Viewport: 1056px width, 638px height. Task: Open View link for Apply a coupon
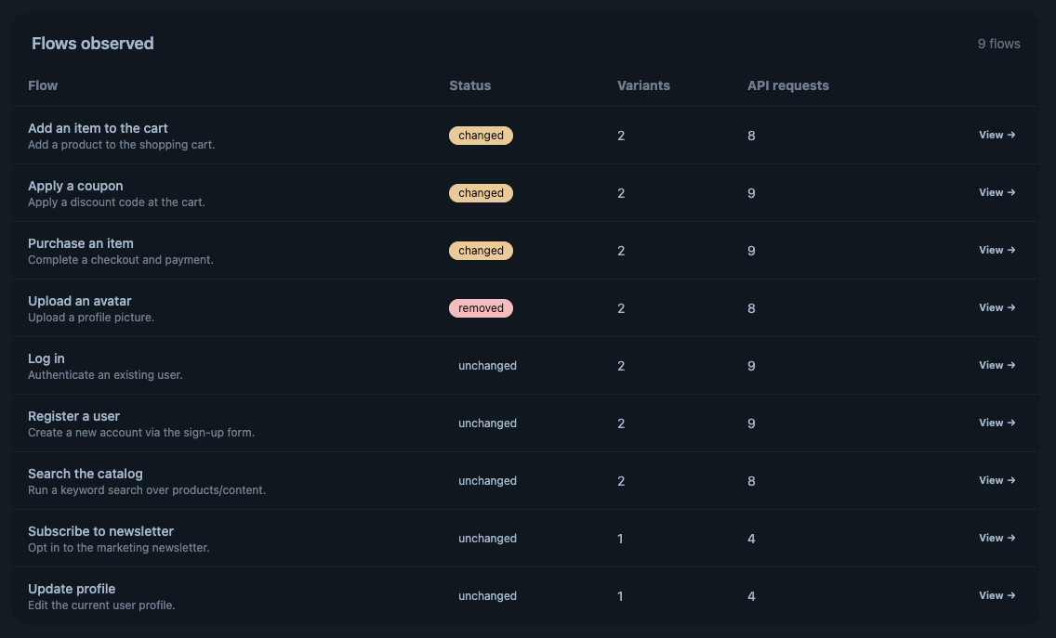pos(997,192)
